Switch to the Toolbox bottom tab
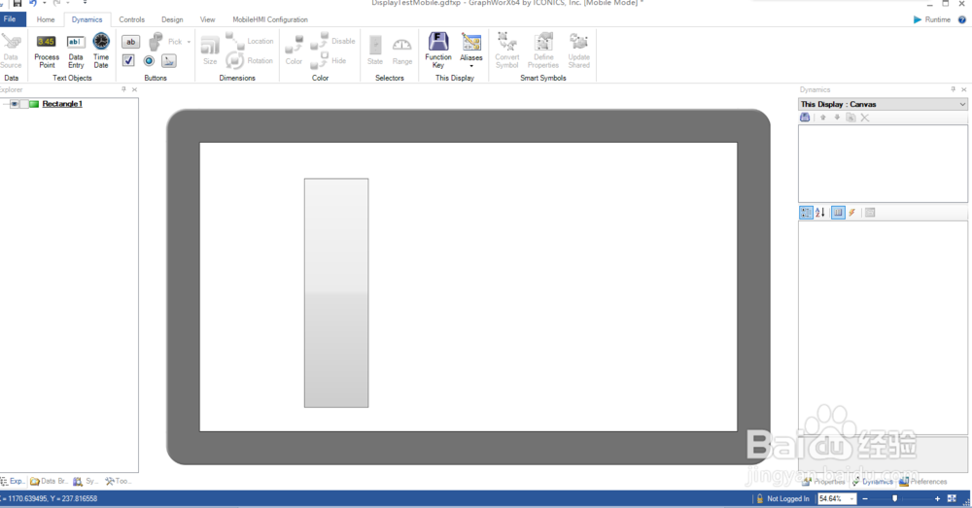972x508 pixels. click(x=118, y=481)
